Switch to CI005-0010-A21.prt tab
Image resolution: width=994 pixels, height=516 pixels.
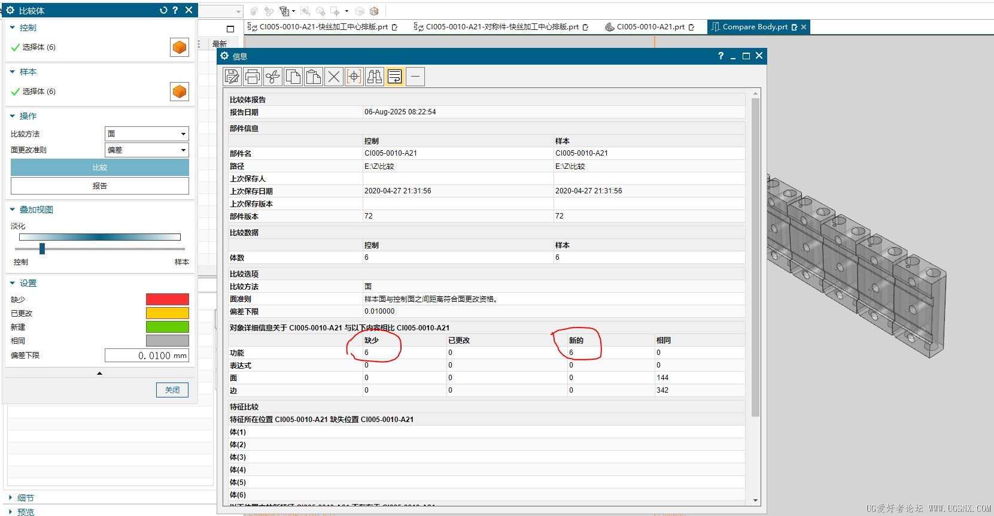click(x=650, y=27)
